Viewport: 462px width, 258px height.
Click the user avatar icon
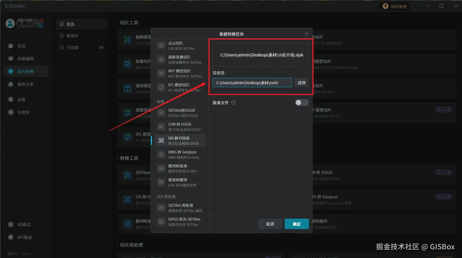point(10,23)
